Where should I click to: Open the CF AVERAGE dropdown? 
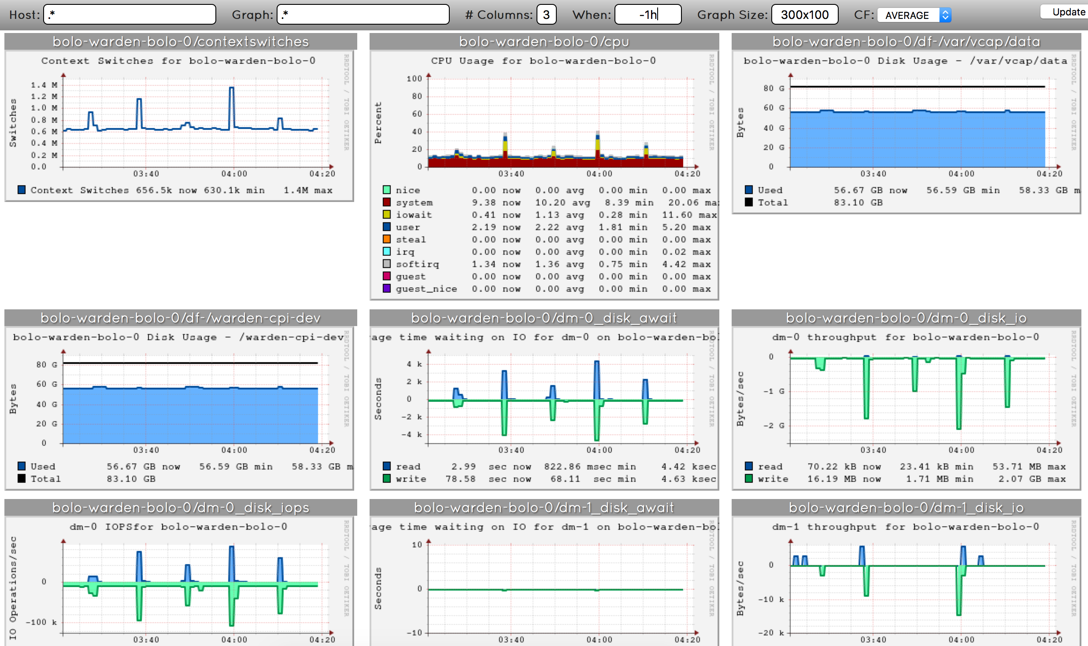tap(914, 15)
